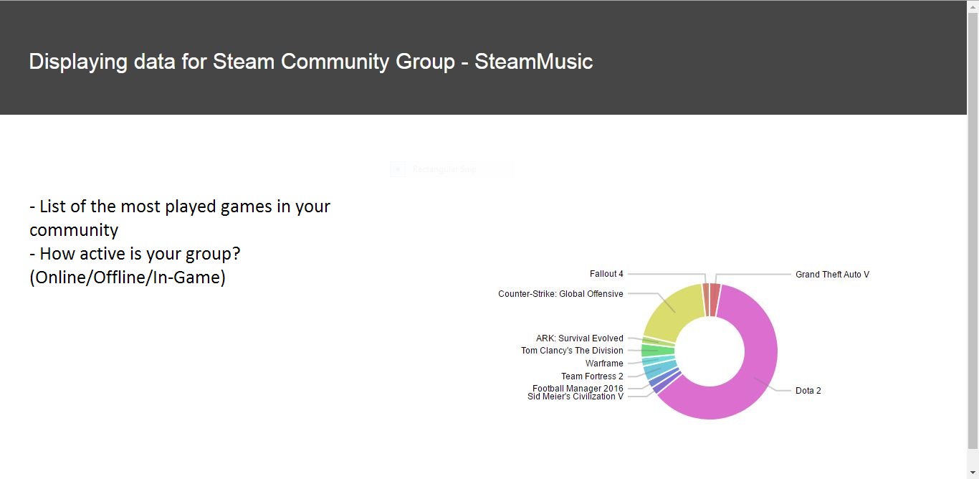Click Tom Clancy's The Division label
The height and width of the screenshot is (479, 979).
[572, 351]
